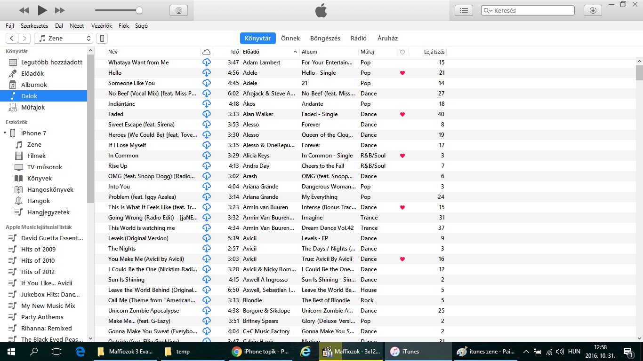
Task: Download The Nights from cloud
Action: 206,249
